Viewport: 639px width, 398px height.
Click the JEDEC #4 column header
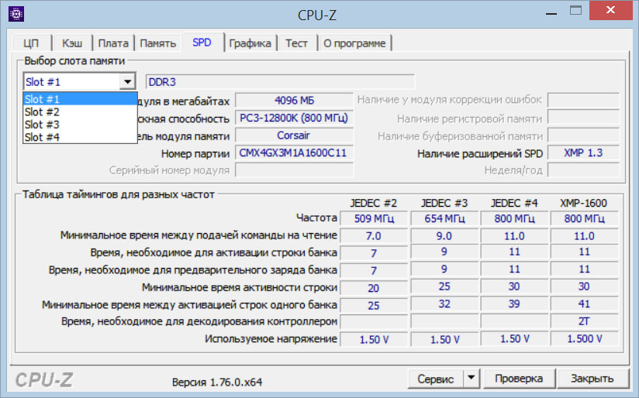[x=514, y=203]
